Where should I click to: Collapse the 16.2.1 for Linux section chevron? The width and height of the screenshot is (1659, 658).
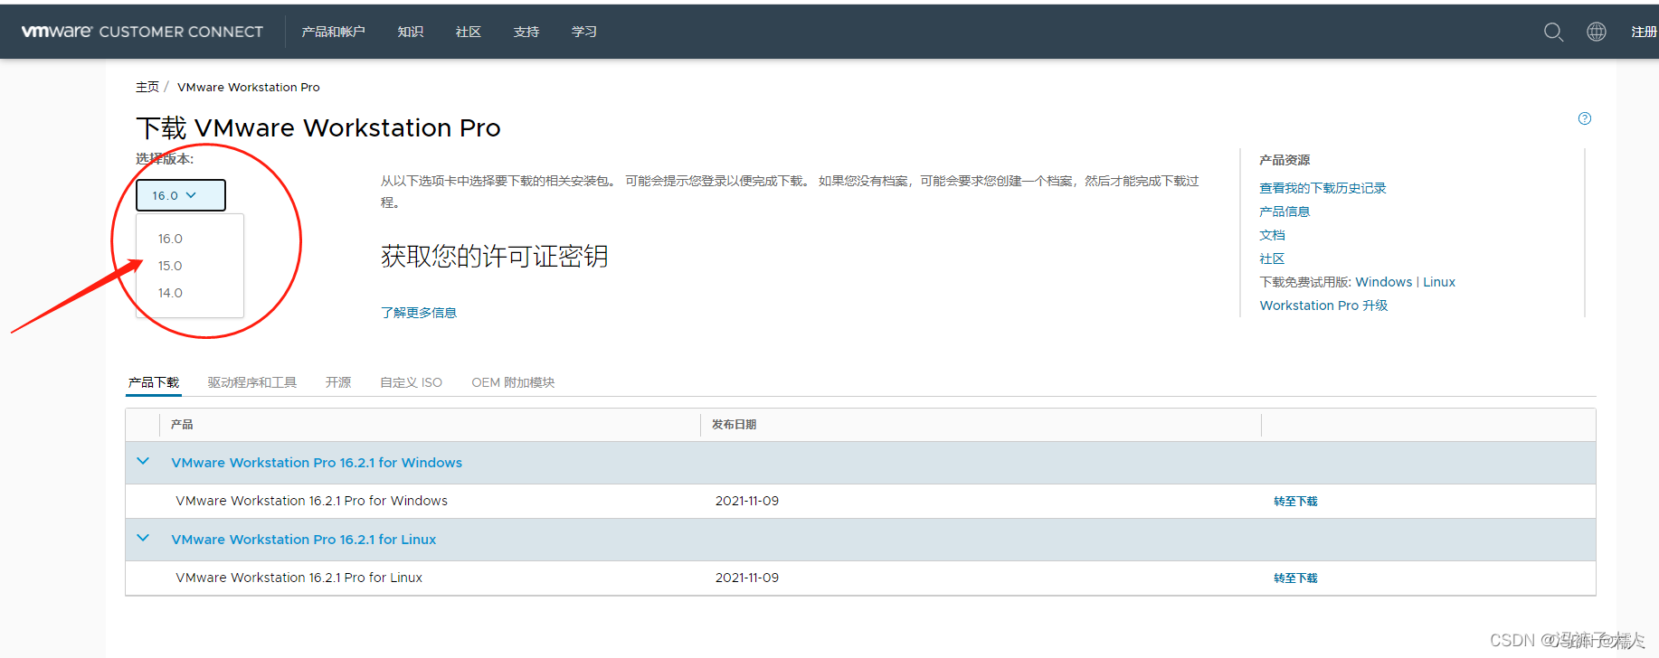click(x=143, y=538)
